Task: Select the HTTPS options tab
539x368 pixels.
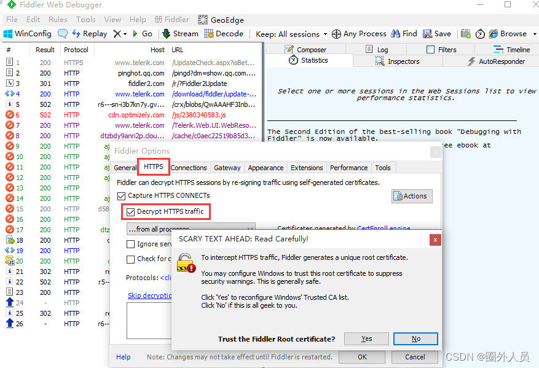Action: click(153, 166)
